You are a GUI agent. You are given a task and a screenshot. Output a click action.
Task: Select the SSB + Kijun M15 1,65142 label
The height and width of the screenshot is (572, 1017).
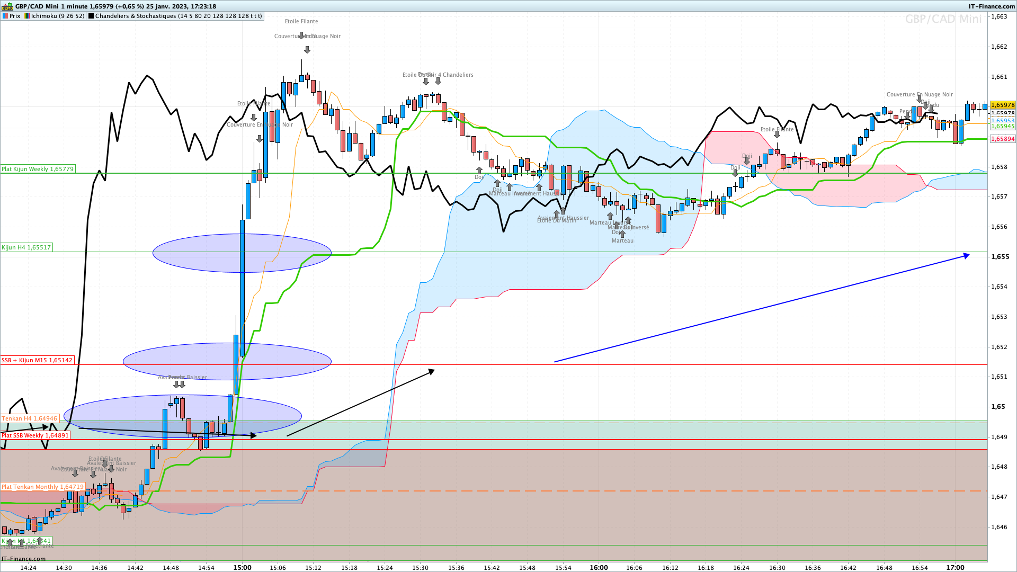tap(37, 360)
